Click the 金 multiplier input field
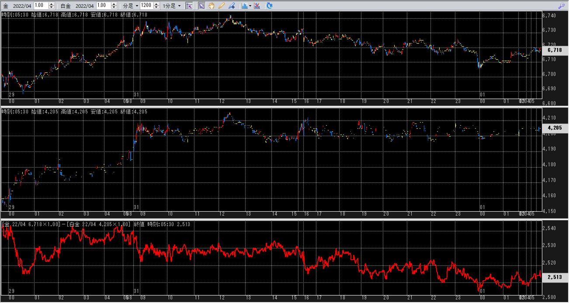 tap(41, 6)
